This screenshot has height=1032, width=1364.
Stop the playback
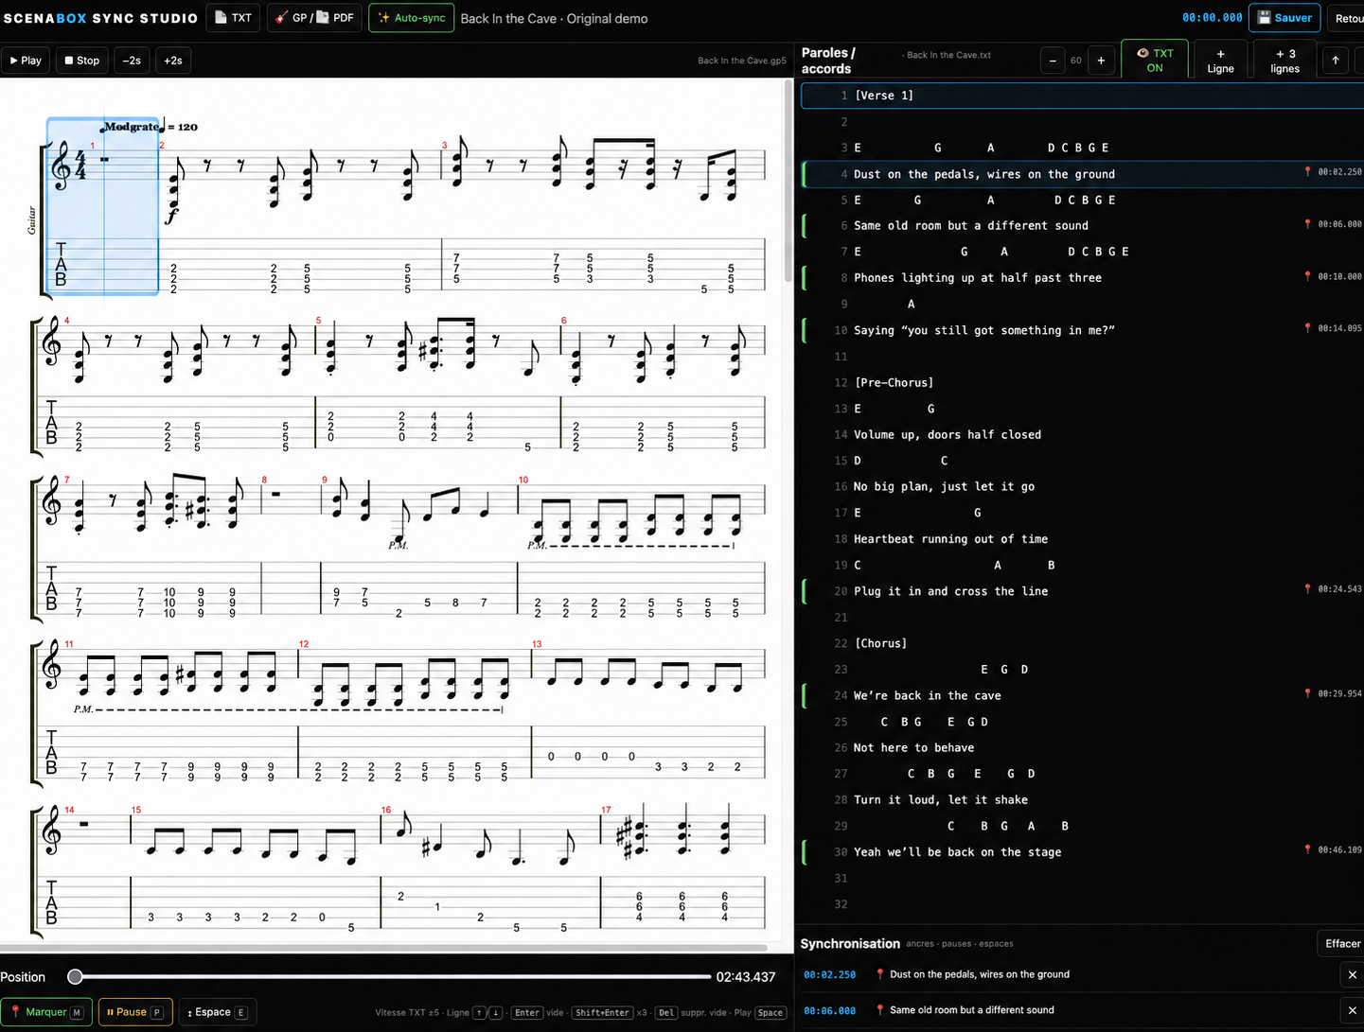coord(82,61)
